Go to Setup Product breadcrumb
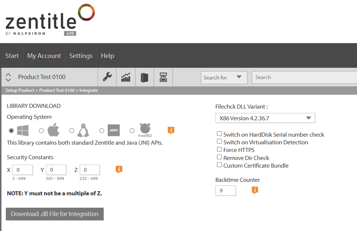Image resolution: width=357 pixels, height=231 pixels. click(20, 90)
